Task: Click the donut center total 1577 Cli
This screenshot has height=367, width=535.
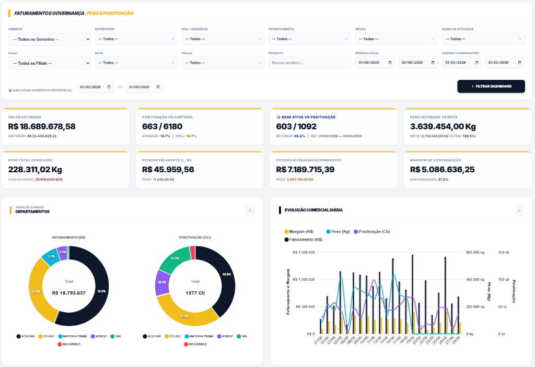Action: 195,293
